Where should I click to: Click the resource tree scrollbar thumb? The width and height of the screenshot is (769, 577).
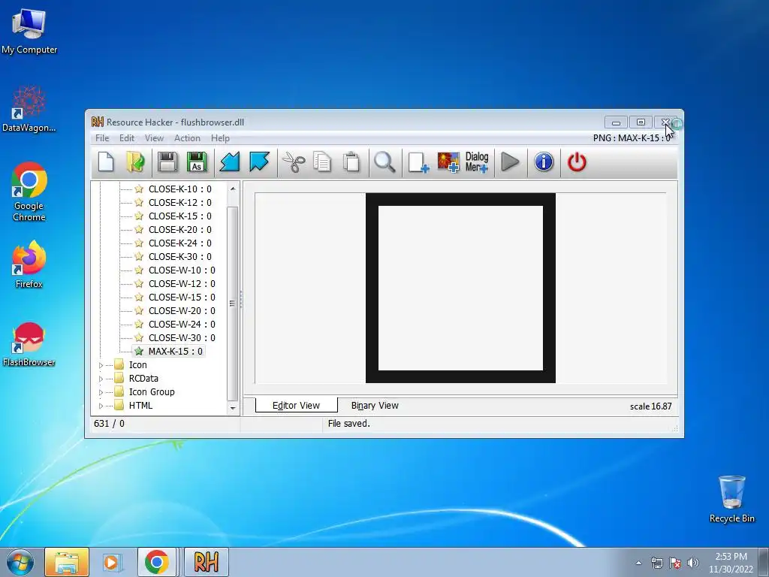(x=233, y=304)
